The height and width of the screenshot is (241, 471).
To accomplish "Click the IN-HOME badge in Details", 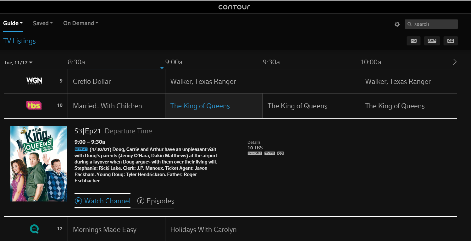I will (255, 153).
